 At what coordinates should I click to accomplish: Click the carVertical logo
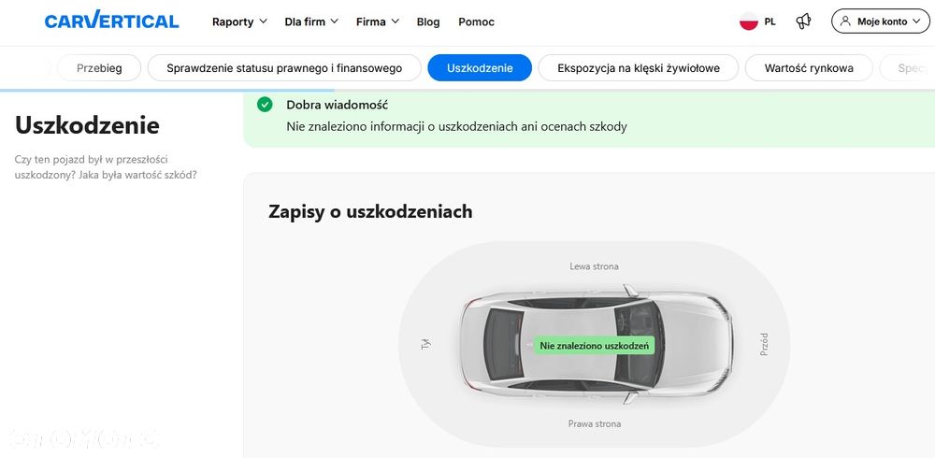click(111, 21)
